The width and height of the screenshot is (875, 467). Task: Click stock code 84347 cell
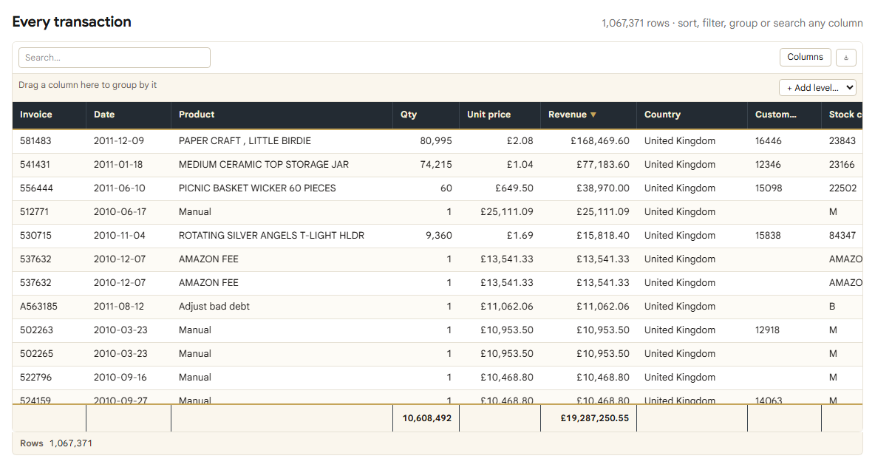click(x=842, y=236)
